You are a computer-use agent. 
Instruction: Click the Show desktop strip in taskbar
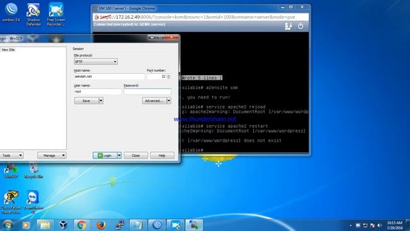408,225
